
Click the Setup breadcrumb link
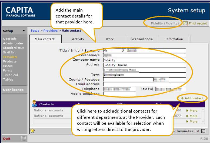(x=35, y=30)
